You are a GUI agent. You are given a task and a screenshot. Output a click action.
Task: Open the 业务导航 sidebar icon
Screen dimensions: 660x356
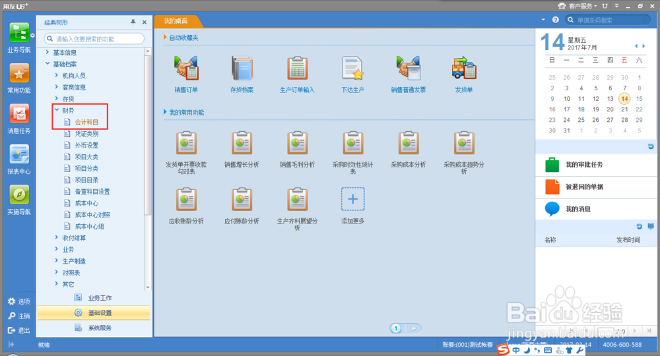pyautogui.click(x=19, y=33)
